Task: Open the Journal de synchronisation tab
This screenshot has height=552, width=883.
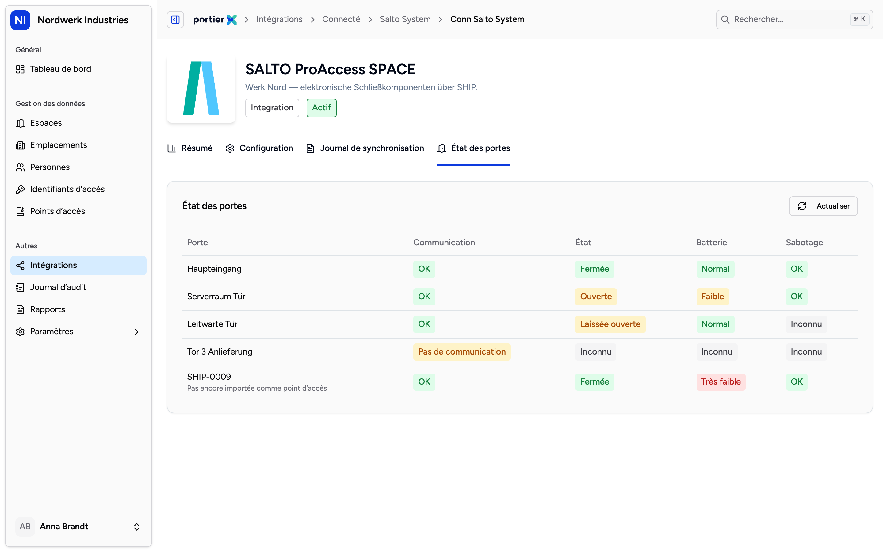Action: pos(365,148)
